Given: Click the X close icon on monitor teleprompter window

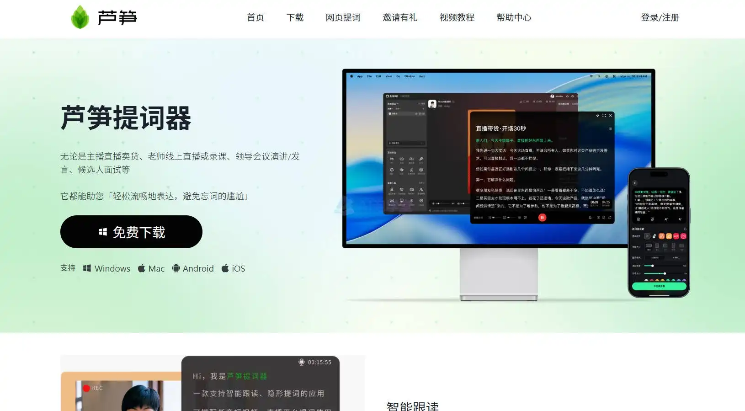Looking at the screenshot, I should [x=610, y=116].
